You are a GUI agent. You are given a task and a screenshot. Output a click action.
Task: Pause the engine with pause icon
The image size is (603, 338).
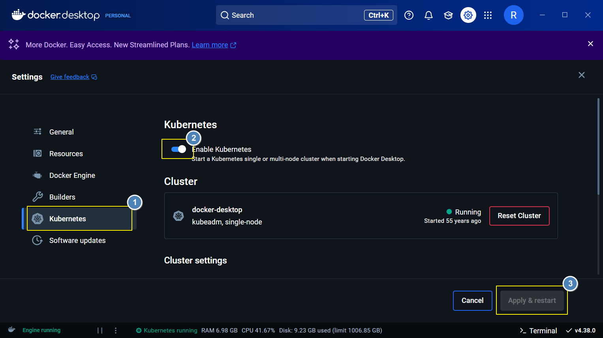pyautogui.click(x=100, y=331)
